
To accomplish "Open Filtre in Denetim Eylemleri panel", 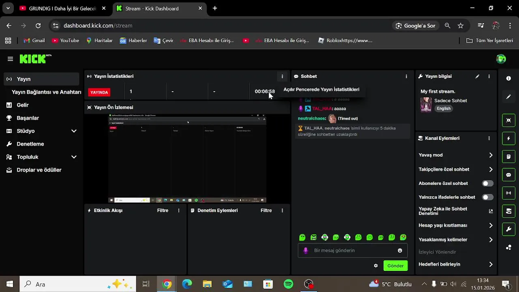I will click(x=266, y=210).
